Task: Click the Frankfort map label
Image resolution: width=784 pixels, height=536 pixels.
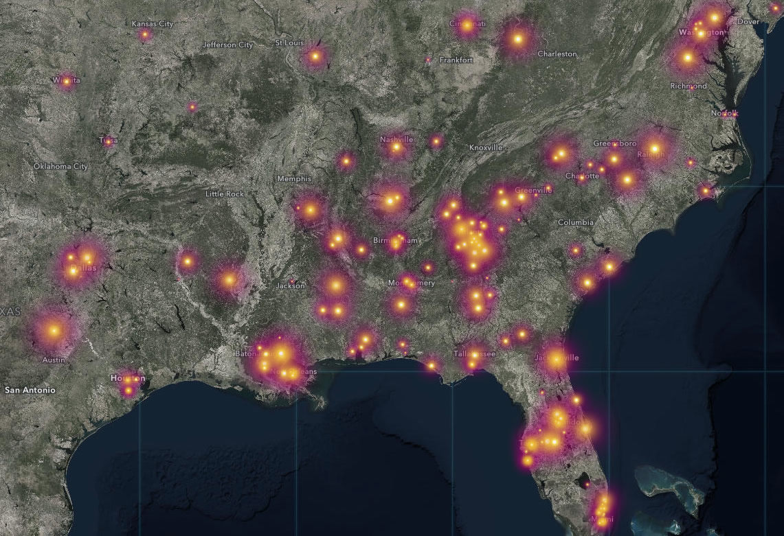Action: pos(456,60)
